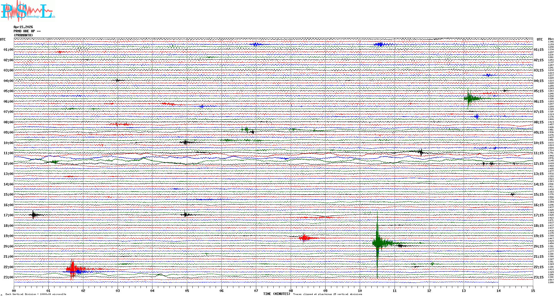
Task: Click the PSL Seismology Lab logo
Action: pos(28,11)
